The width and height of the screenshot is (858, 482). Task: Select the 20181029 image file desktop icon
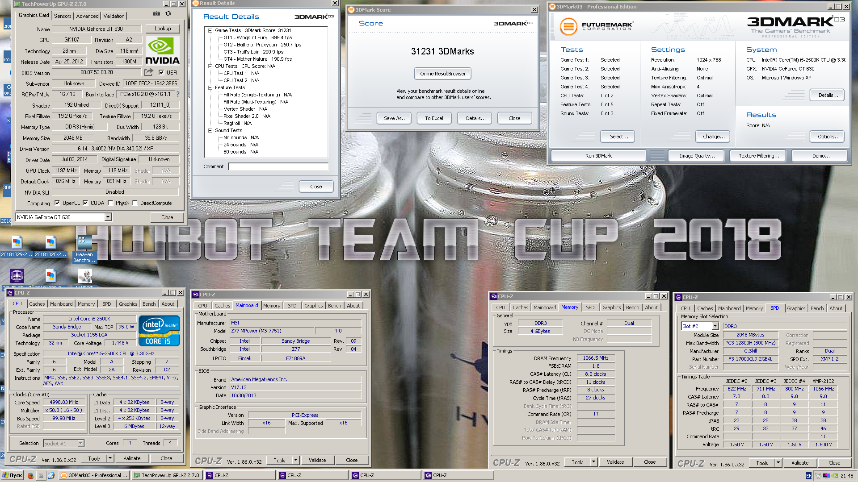tap(17, 246)
